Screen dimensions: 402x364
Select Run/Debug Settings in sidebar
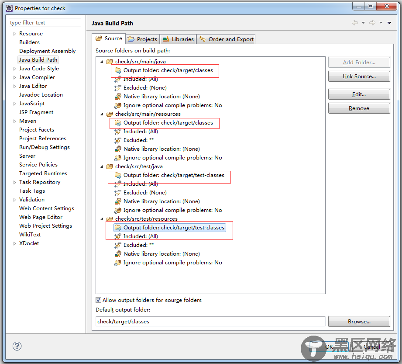tap(45, 147)
